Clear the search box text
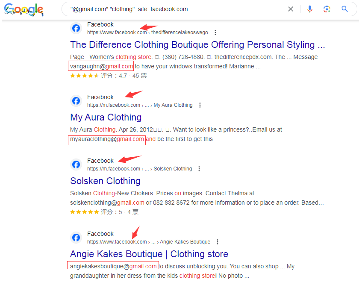 point(291,9)
